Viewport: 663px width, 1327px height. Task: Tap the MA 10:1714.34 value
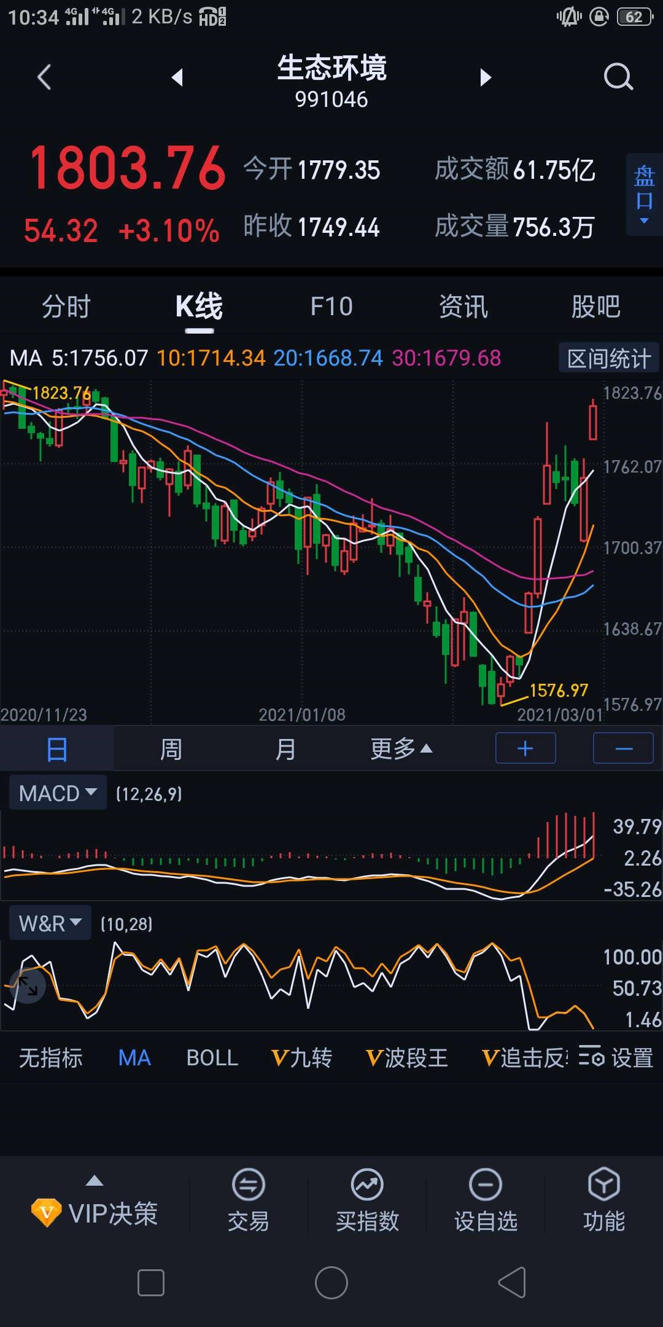[211, 358]
